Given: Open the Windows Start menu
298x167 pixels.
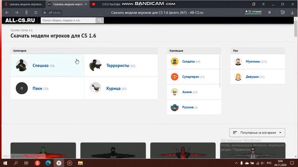Looking at the screenshot, I should [5, 163].
